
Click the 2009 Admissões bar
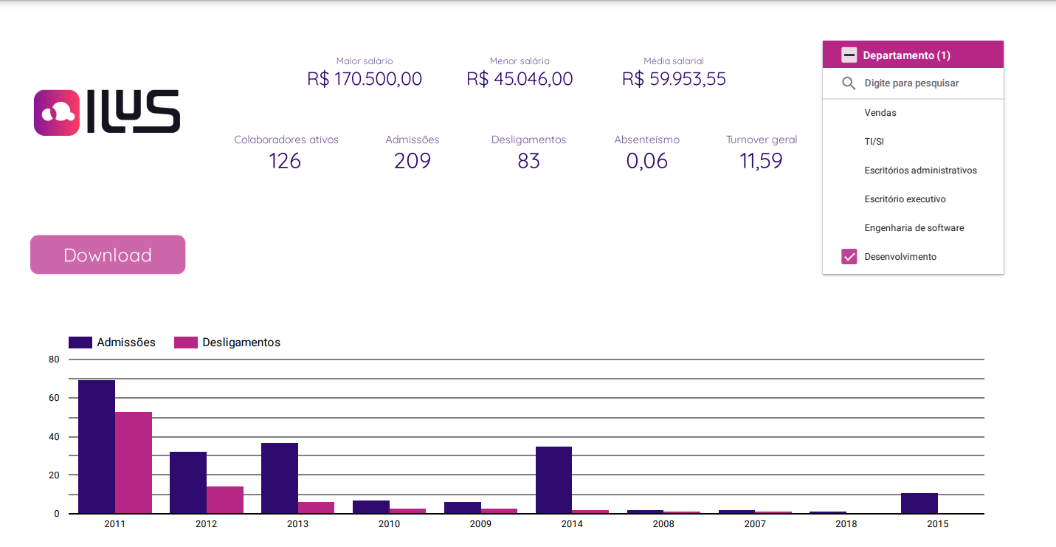[x=463, y=508]
